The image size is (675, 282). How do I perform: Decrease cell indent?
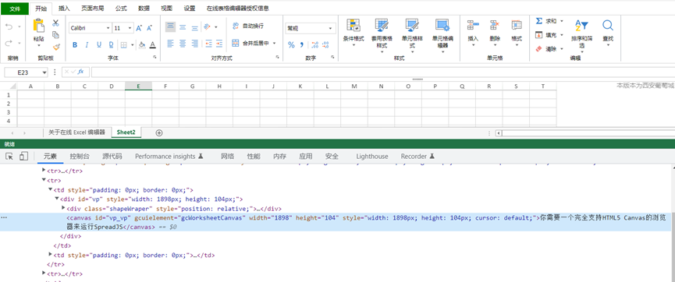click(x=209, y=44)
